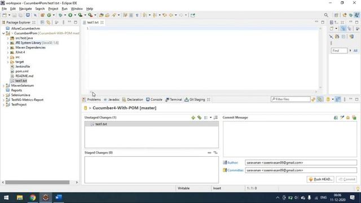Switch to the Problems tab
361x203 pixels.
pyautogui.click(x=91, y=99)
